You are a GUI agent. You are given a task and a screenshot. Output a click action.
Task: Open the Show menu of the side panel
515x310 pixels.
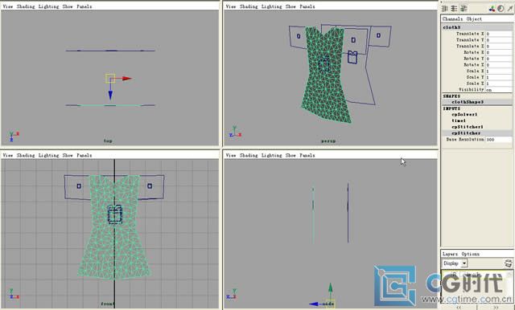[290, 155]
